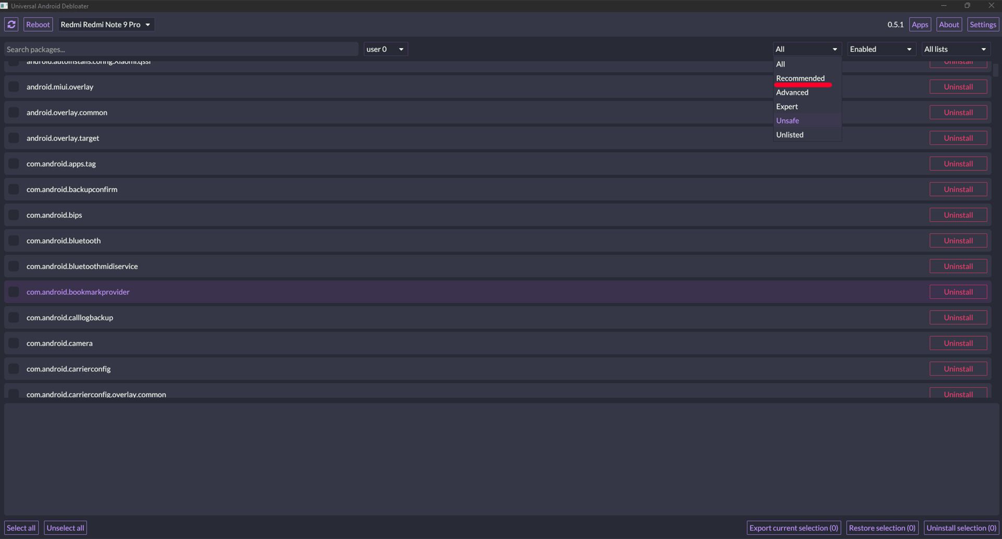Select the android.miui.overlay package name
This screenshot has width=1002, height=539.
60,87
